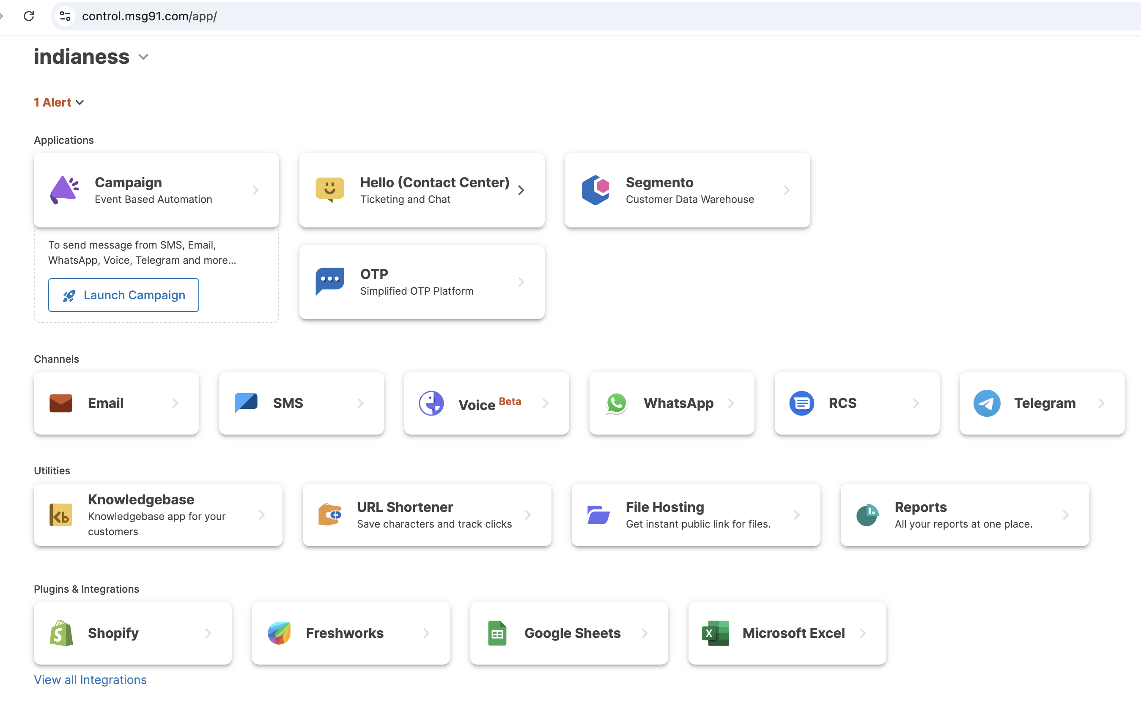Click the Channels section heading
This screenshot has height=706, width=1141.
56,359
